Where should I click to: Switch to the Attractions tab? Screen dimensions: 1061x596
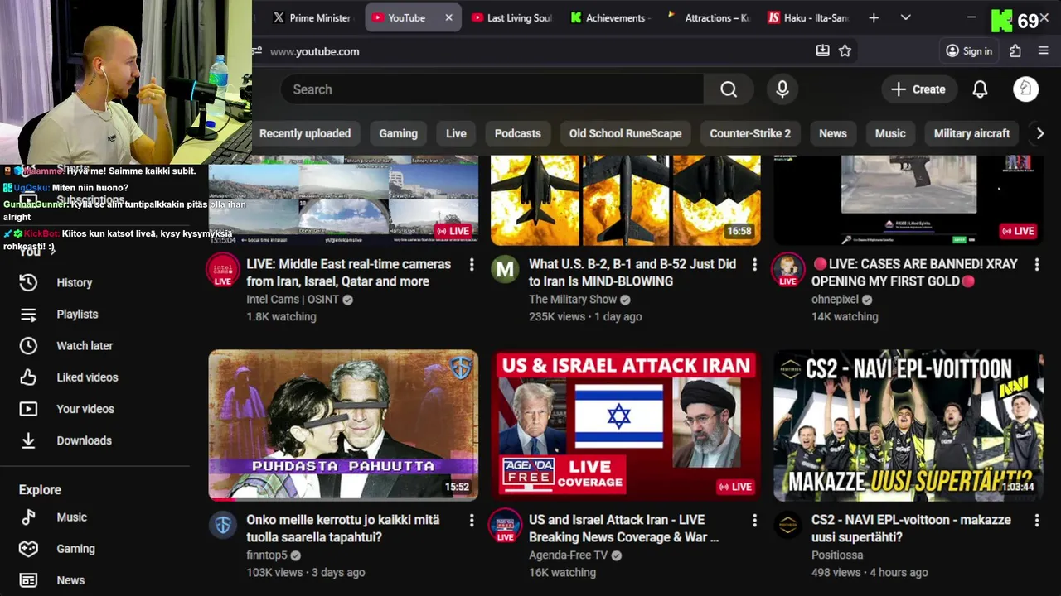[710, 17]
